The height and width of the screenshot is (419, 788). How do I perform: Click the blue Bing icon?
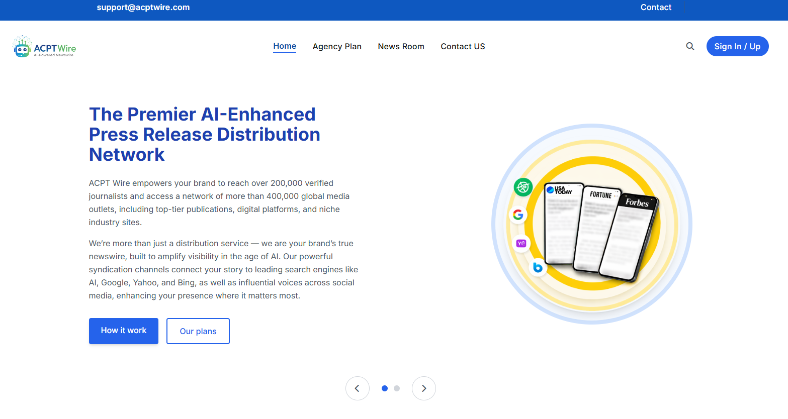point(538,267)
